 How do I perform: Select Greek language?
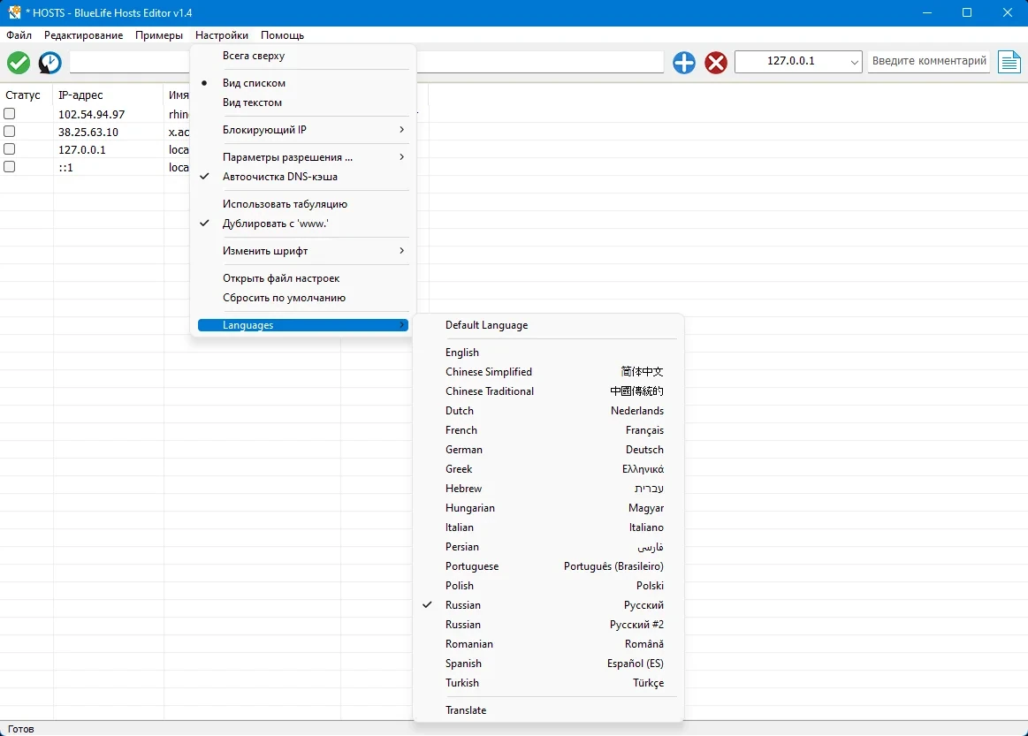coord(548,469)
